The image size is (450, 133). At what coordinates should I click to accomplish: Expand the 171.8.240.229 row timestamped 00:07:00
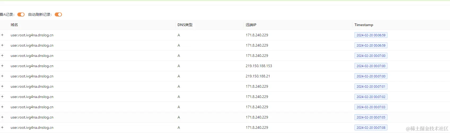pos(2,56)
